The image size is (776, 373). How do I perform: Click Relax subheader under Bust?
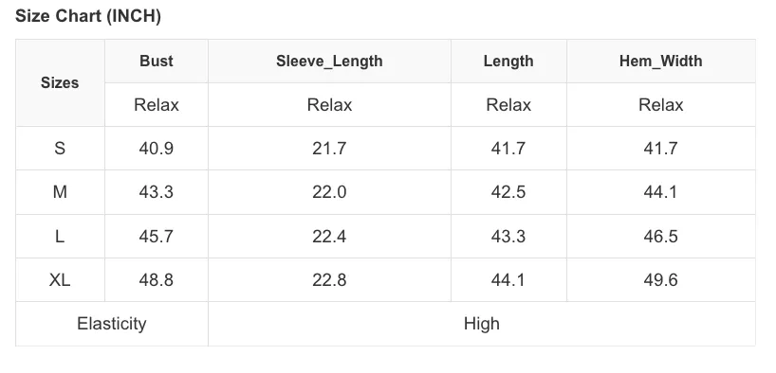(x=157, y=105)
